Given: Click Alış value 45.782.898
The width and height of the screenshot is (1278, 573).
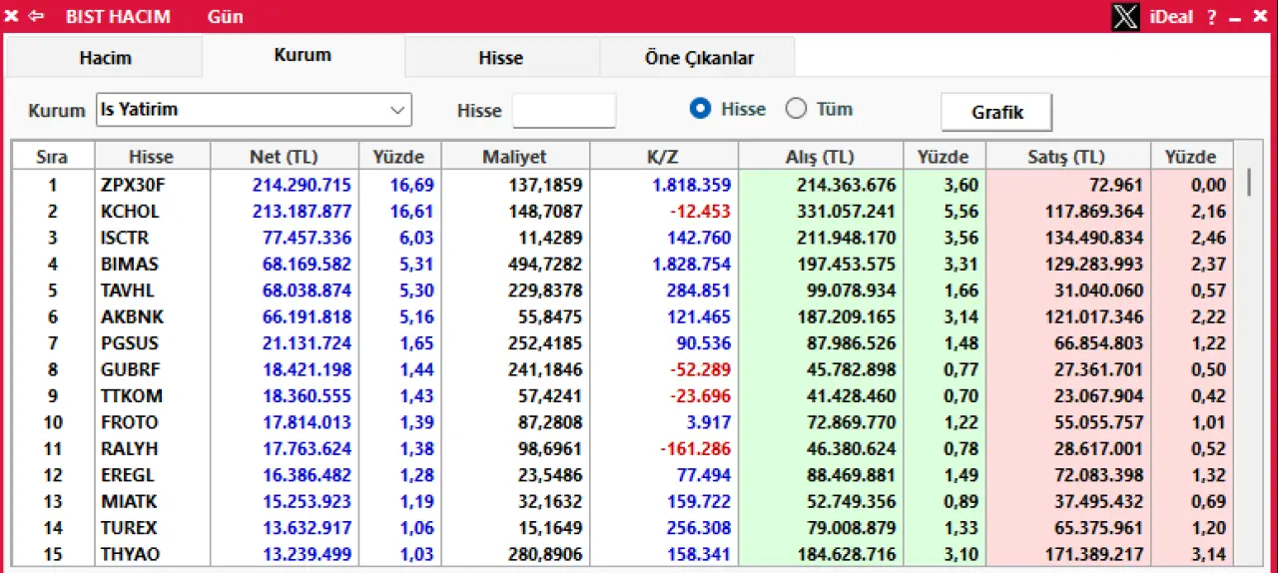Looking at the screenshot, I should [852, 369].
